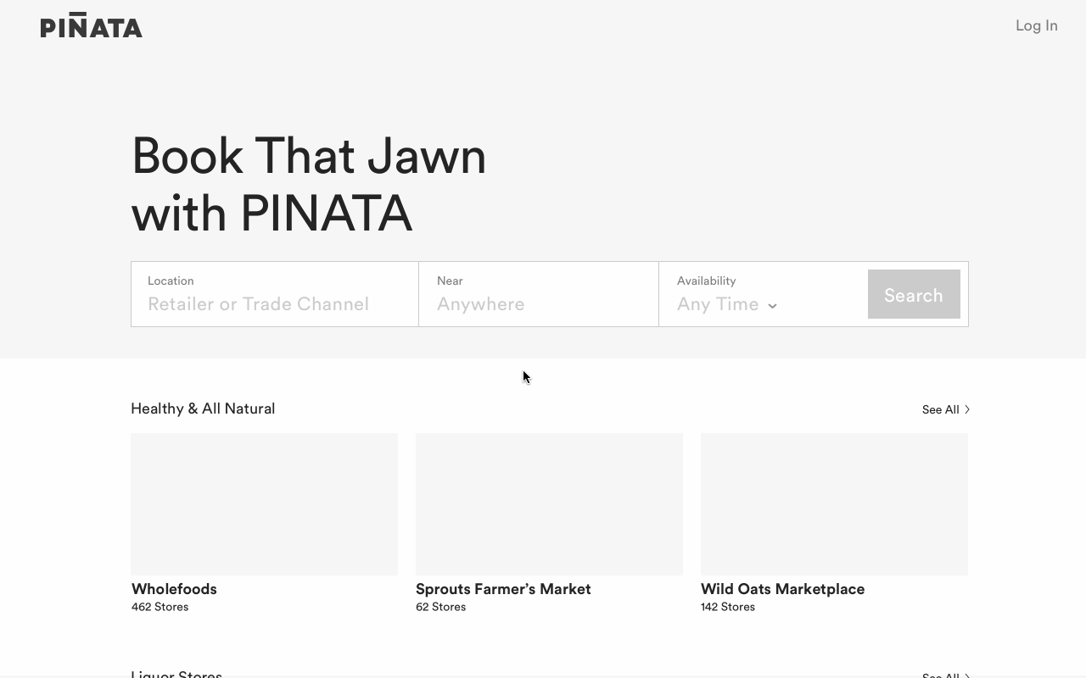The height and width of the screenshot is (678, 1086).
Task: Open the Availability Any Time dropdown
Action: click(x=727, y=304)
